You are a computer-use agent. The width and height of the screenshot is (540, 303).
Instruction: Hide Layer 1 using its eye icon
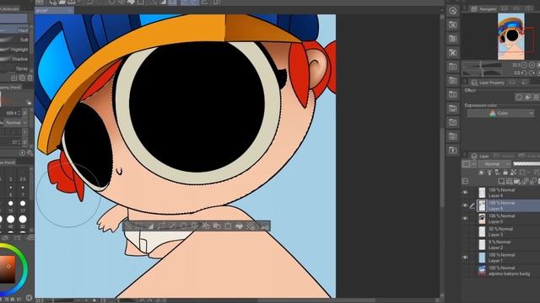click(465, 258)
